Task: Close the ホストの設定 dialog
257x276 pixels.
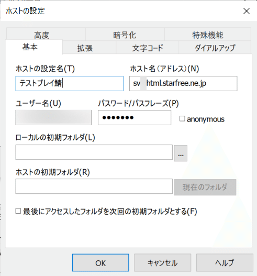Action: click(247, 11)
